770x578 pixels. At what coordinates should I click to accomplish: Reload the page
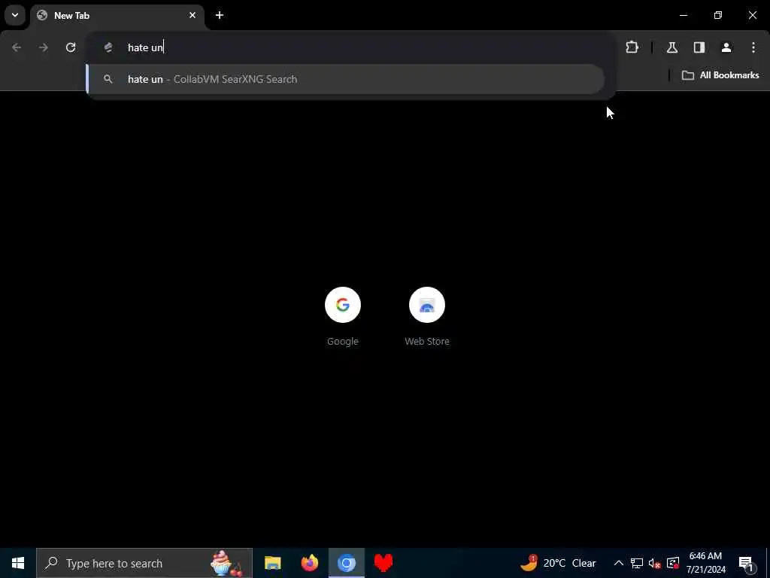(x=71, y=47)
